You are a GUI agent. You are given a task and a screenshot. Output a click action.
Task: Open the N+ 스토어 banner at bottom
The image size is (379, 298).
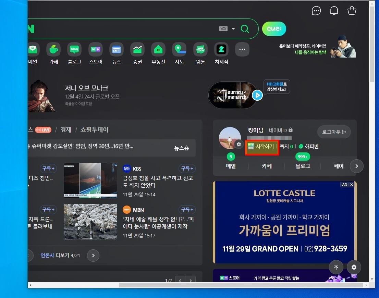(x=285, y=276)
